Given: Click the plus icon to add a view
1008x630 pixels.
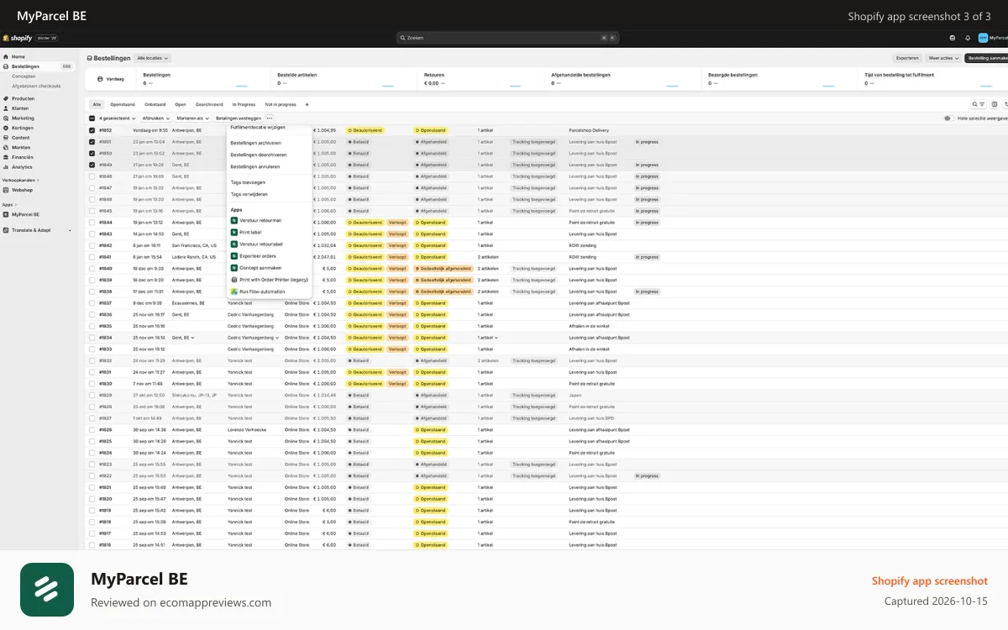Looking at the screenshot, I should 307,104.
